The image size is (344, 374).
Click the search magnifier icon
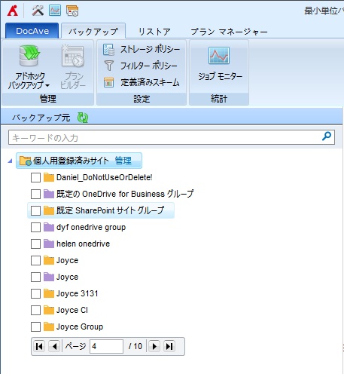click(327, 136)
